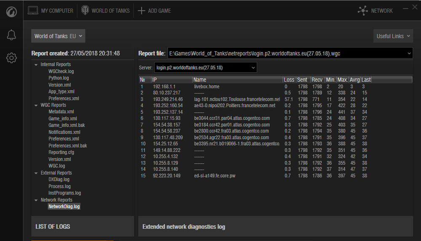This screenshot has height=241, width=421.
Task: Expand the Useful Links dropdown
Action: [x=393, y=36]
